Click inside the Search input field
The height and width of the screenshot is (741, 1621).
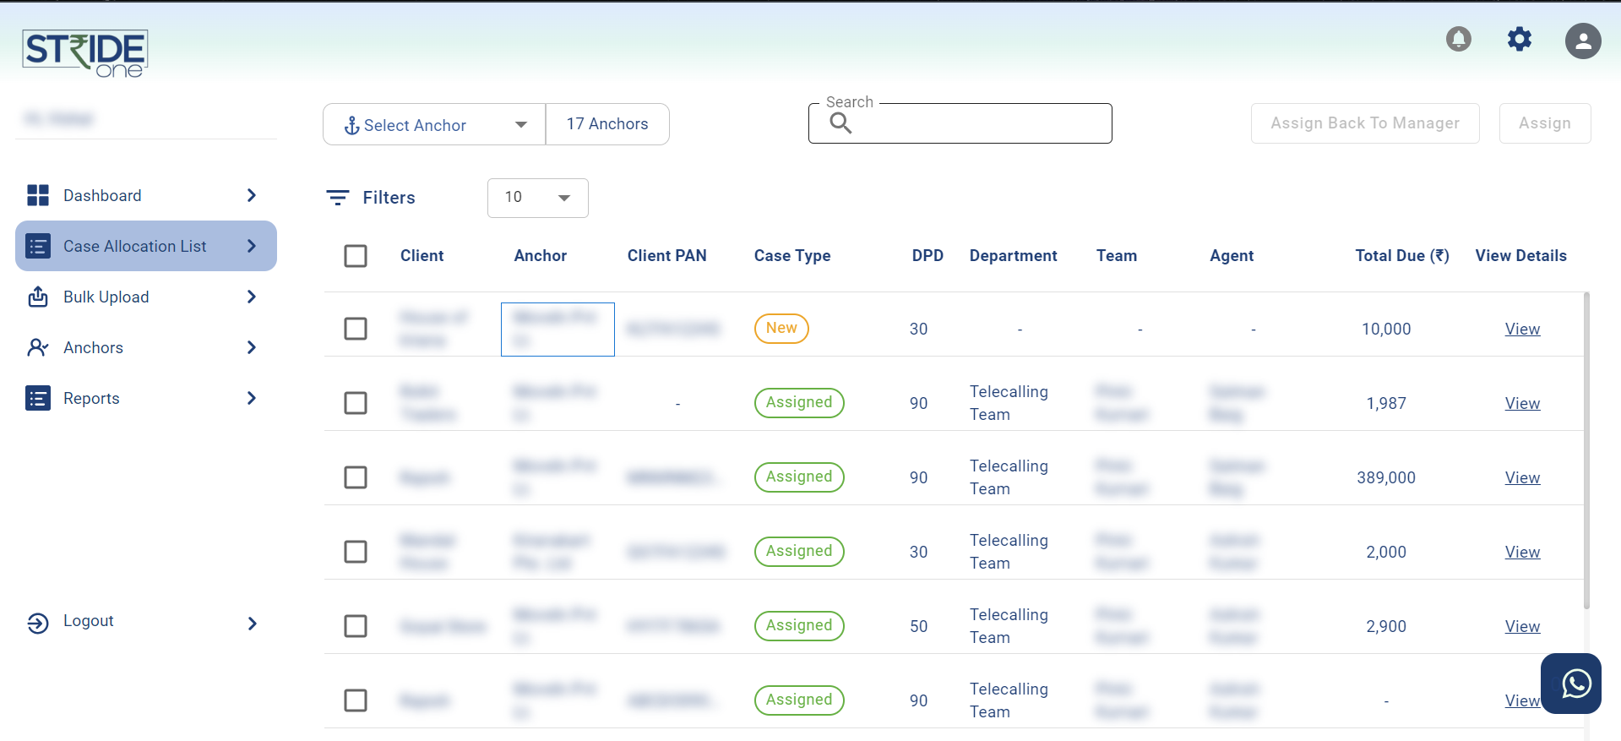click(960, 123)
